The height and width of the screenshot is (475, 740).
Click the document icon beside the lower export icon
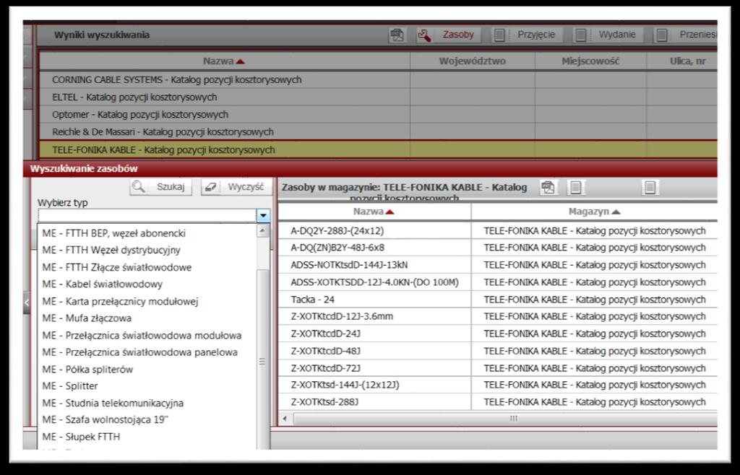tap(575, 188)
